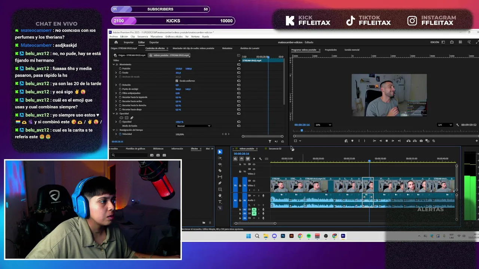Click the timeline horizontal zoom scrollbar
This screenshot has width=479, height=269.
pos(255,223)
